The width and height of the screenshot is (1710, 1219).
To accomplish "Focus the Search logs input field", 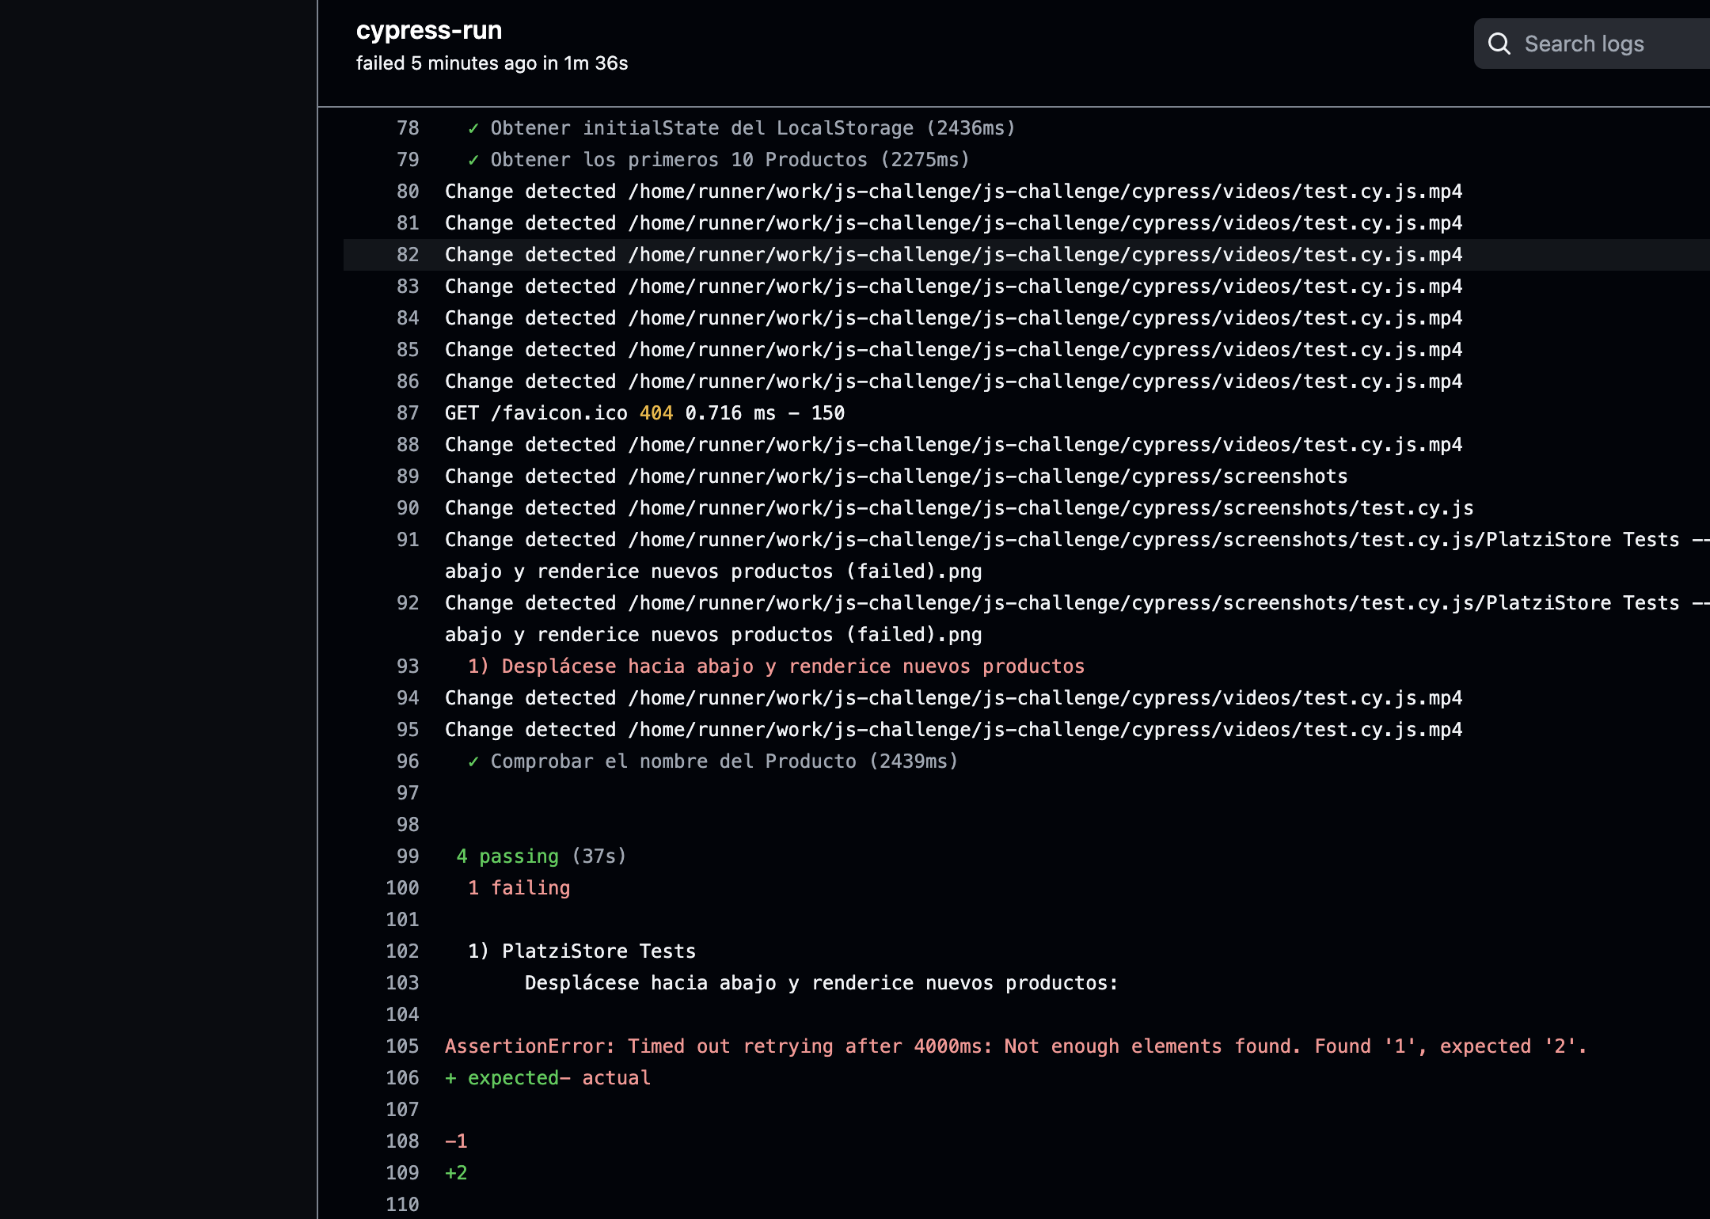I will pos(1592,44).
